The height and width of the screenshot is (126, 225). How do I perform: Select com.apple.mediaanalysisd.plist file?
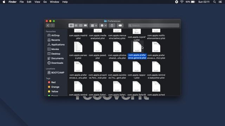click(x=98, y=37)
